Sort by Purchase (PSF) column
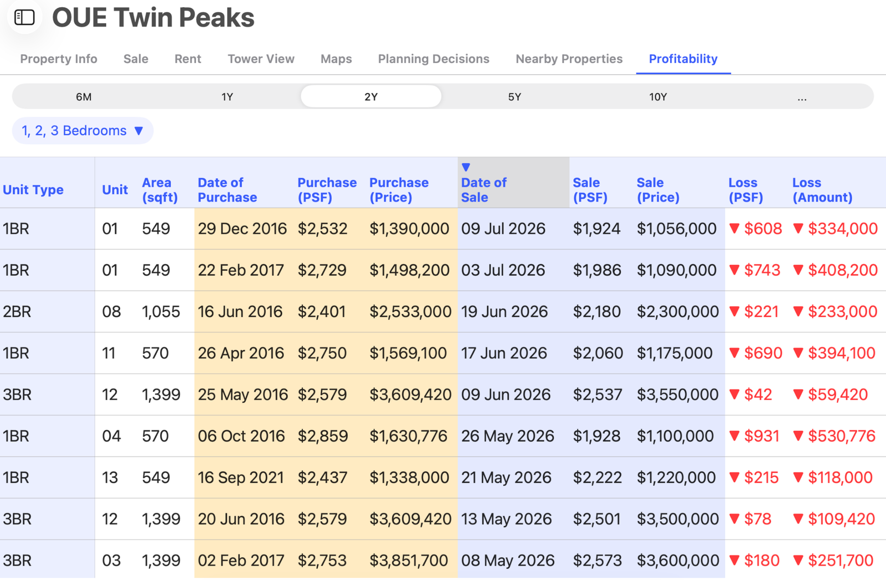Image resolution: width=886 pixels, height=580 pixels. pyautogui.click(x=327, y=190)
